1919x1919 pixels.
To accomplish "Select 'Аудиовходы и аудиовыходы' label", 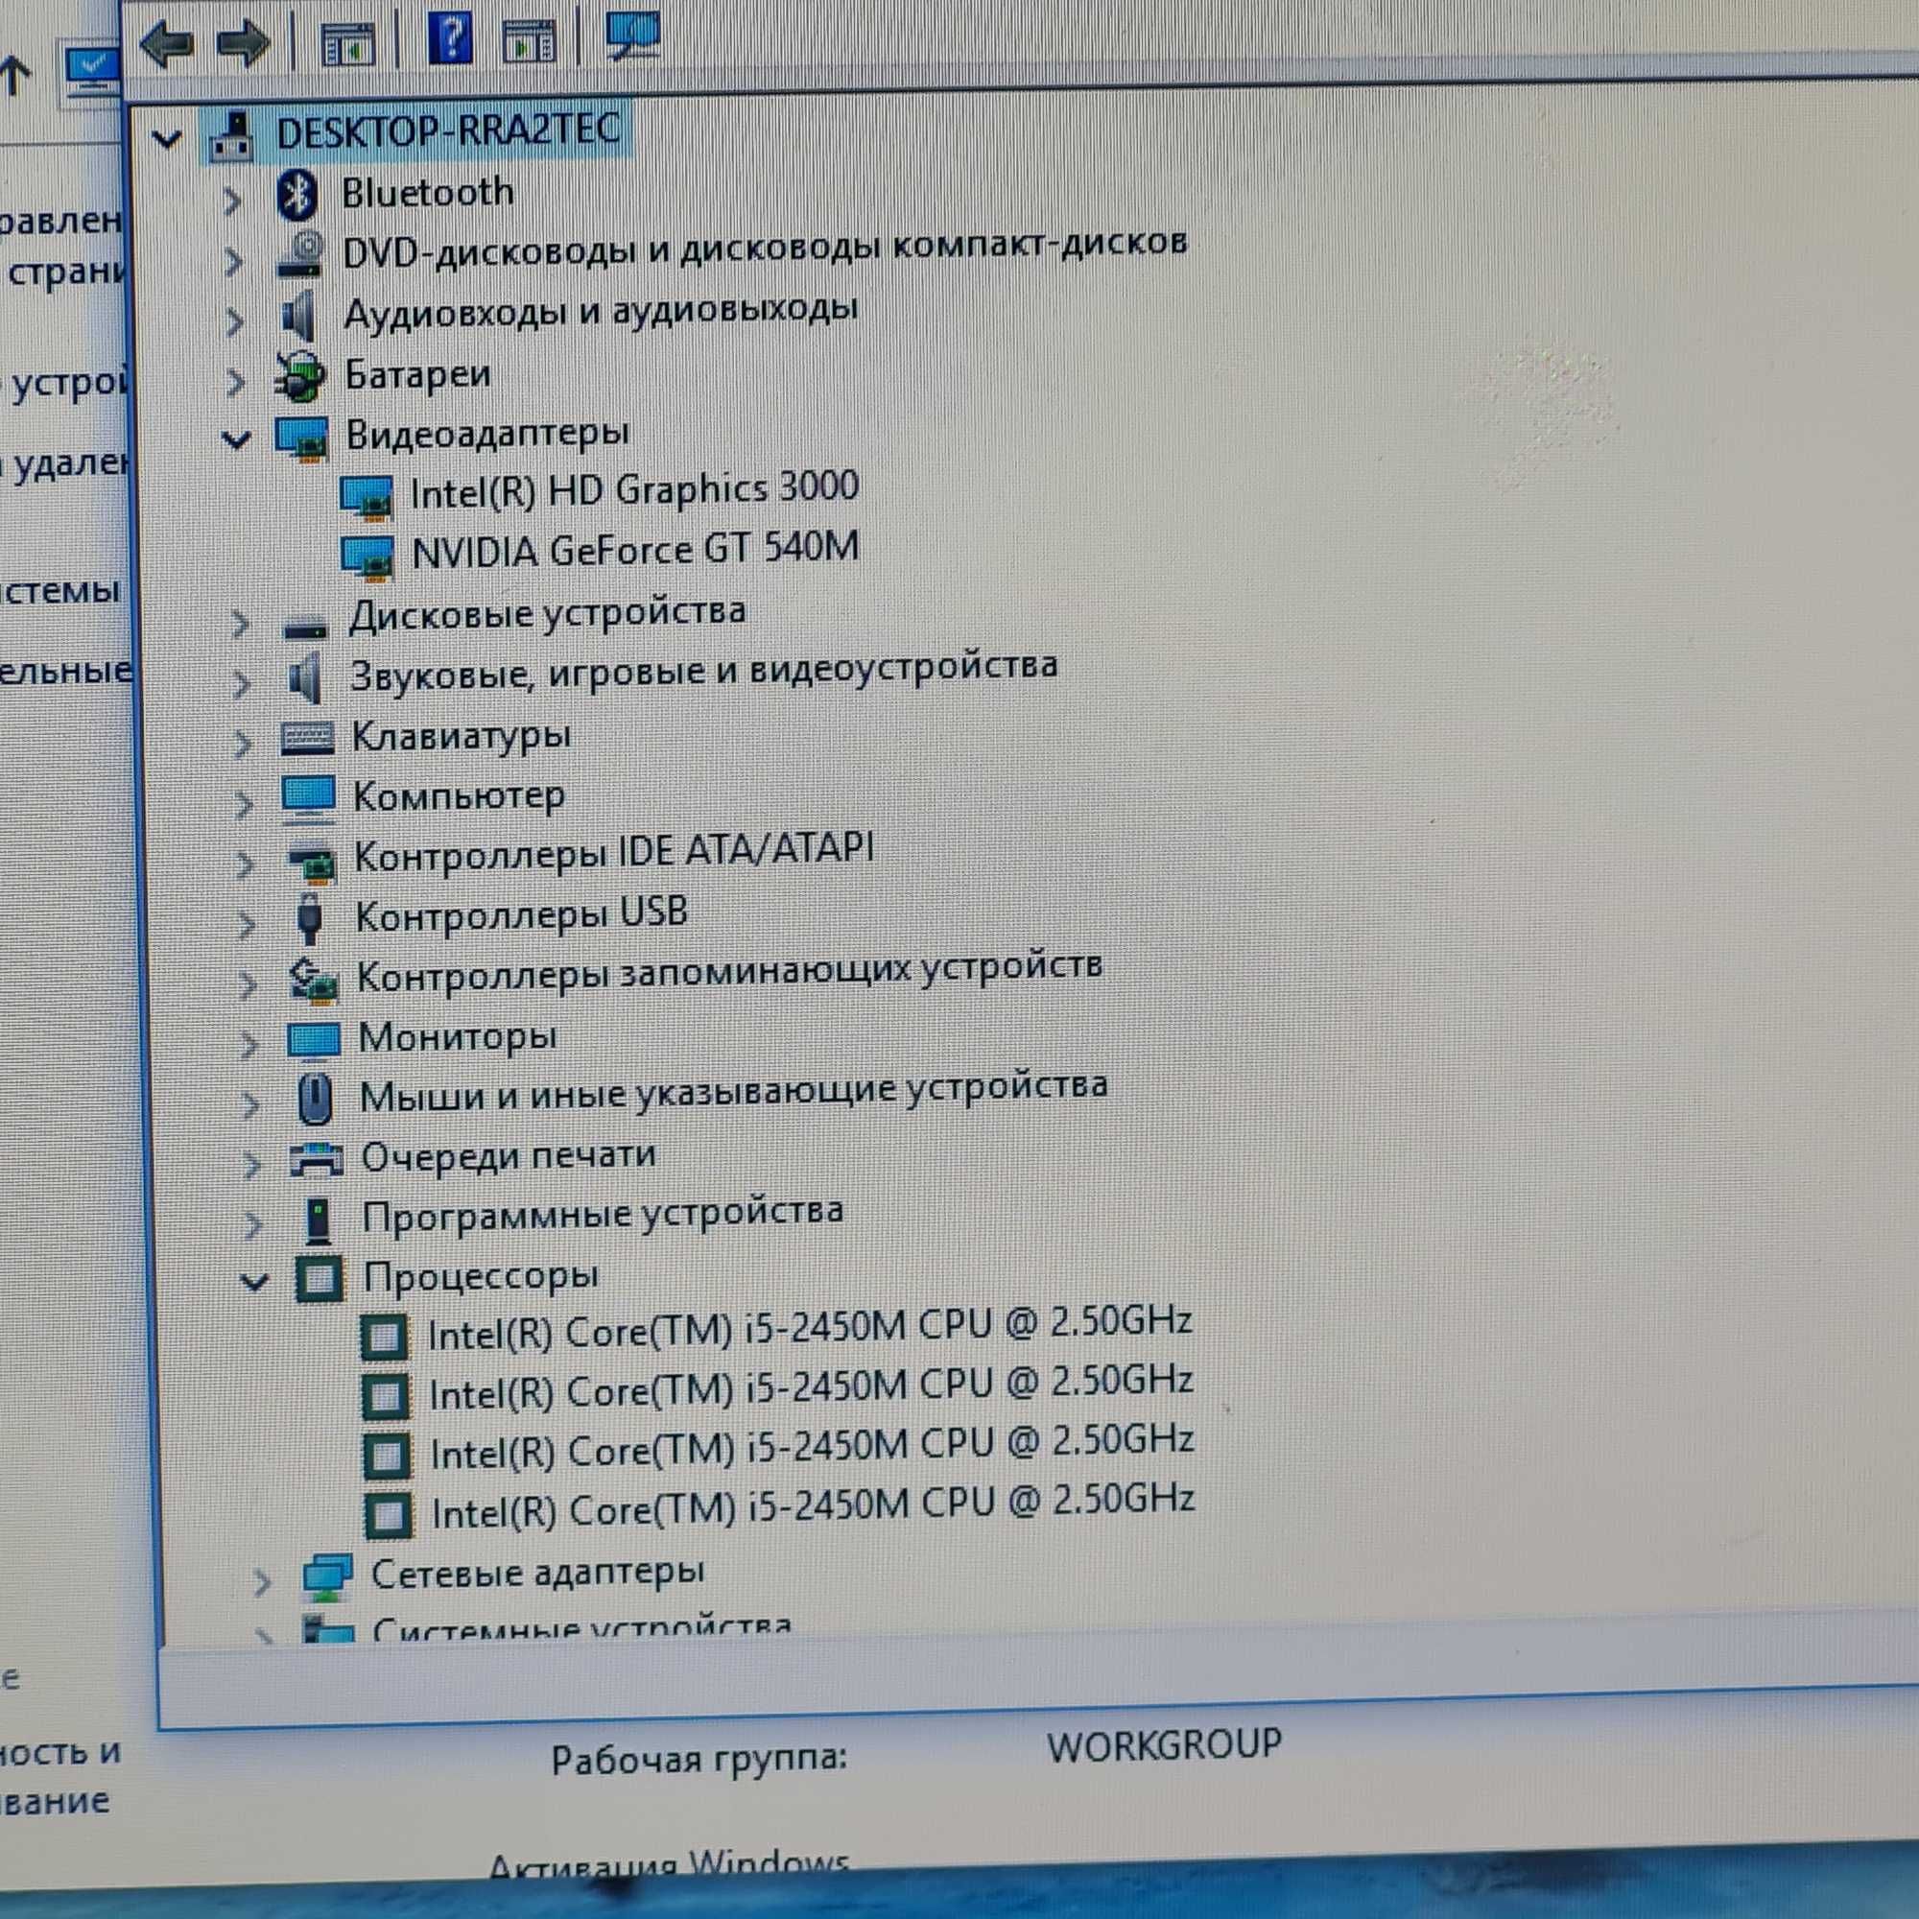I will pyautogui.click(x=601, y=312).
